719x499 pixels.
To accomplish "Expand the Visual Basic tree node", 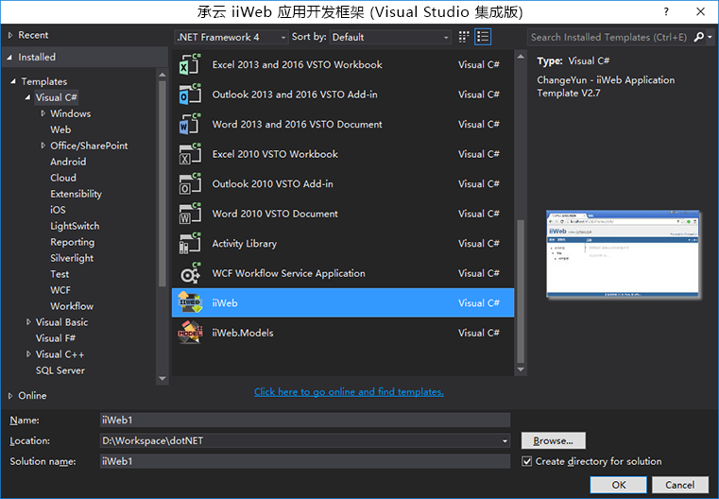I will pos(28,322).
